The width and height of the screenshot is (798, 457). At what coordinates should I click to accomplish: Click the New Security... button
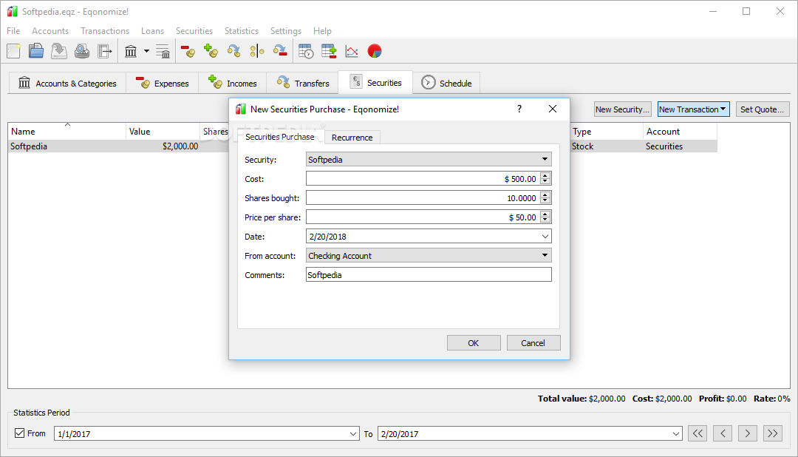(622, 109)
